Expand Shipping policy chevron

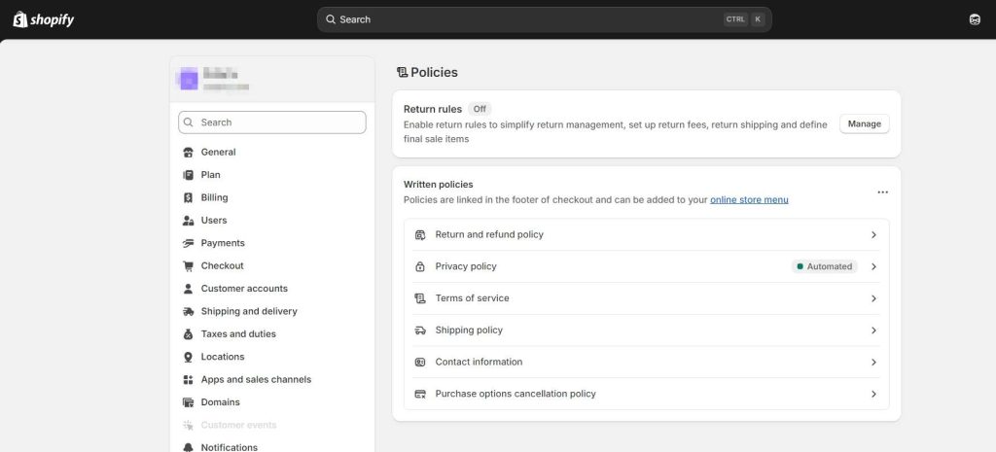pyautogui.click(x=874, y=330)
